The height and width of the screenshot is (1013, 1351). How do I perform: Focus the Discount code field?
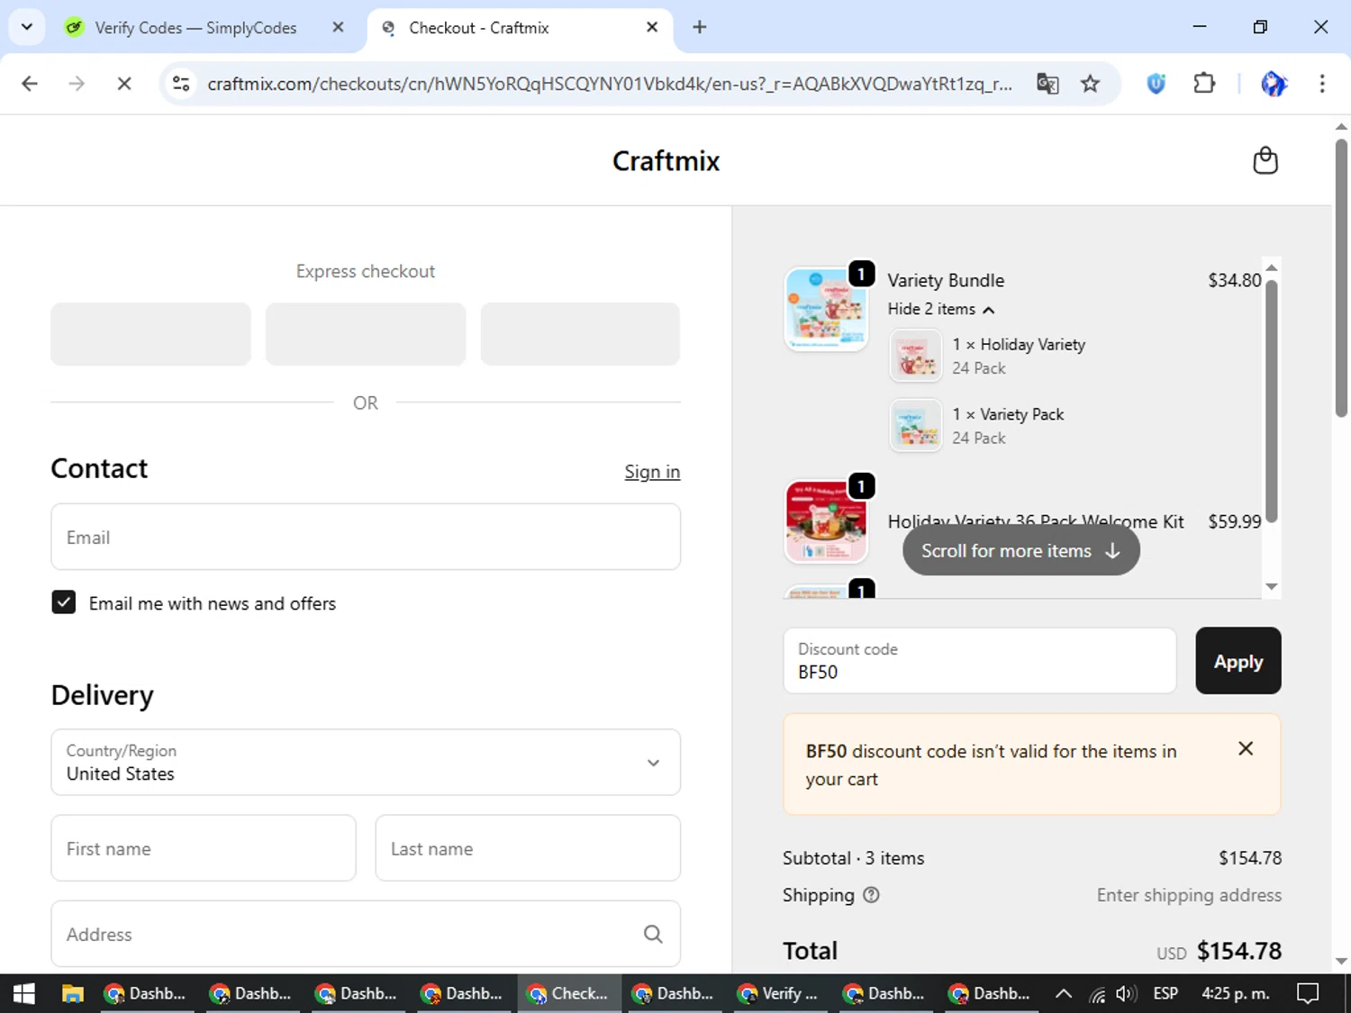(x=980, y=661)
